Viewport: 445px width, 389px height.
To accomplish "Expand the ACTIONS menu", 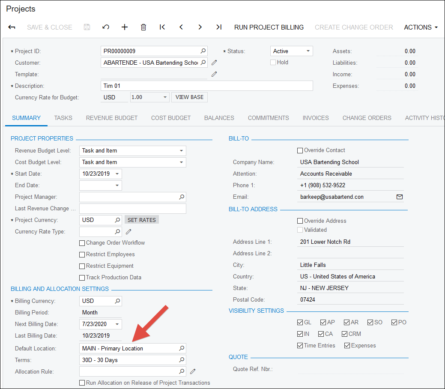I will [x=420, y=27].
